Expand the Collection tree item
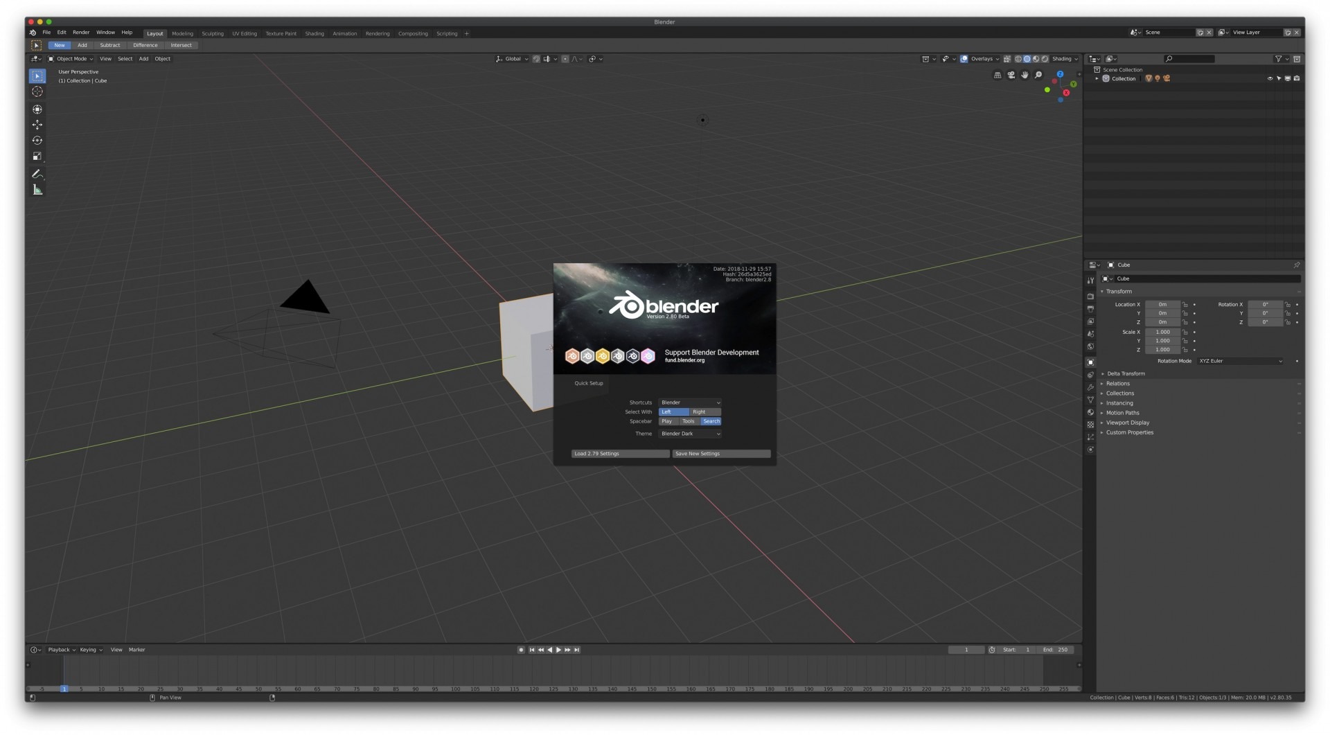The height and width of the screenshot is (735, 1330). point(1097,79)
